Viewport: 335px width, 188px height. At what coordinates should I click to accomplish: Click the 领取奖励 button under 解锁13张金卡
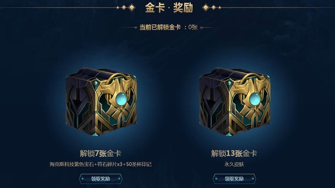pos(234,179)
